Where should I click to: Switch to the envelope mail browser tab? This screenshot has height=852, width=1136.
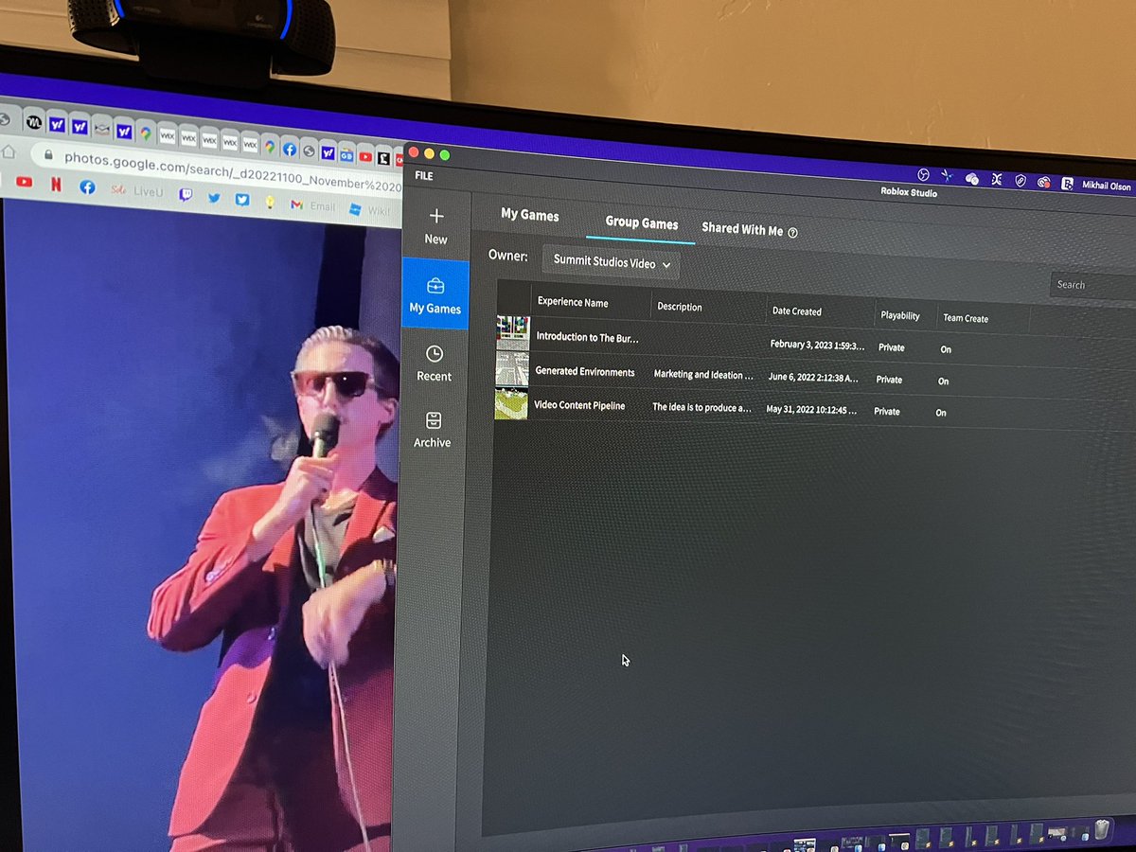pos(101,129)
